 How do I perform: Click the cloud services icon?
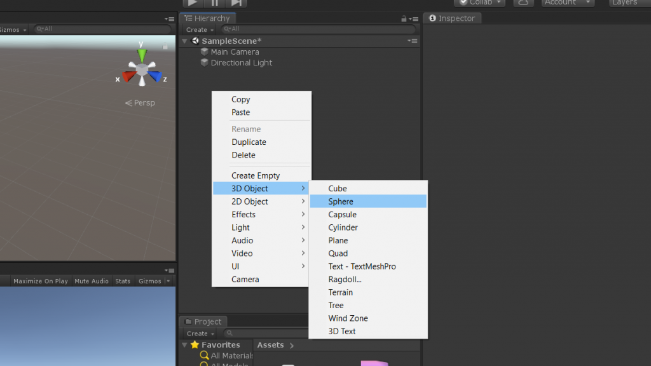[x=523, y=3]
